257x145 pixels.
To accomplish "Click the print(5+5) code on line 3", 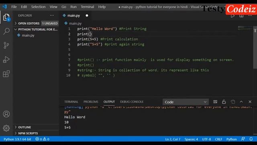I will coord(88,39).
